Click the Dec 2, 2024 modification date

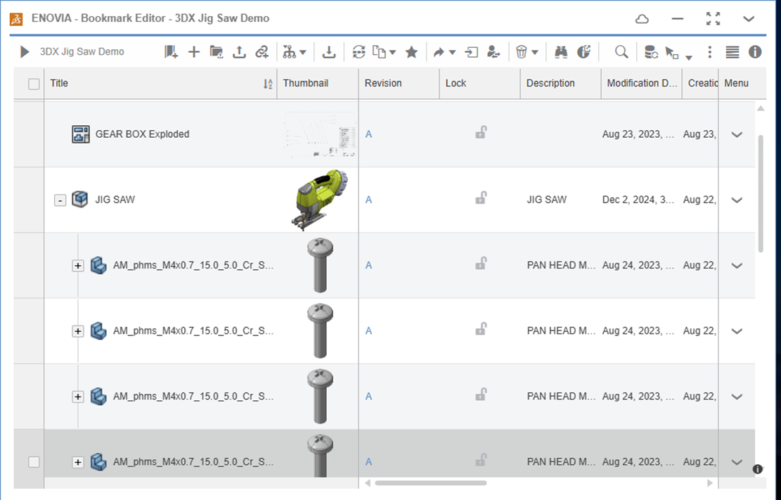pyautogui.click(x=638, y=200)
